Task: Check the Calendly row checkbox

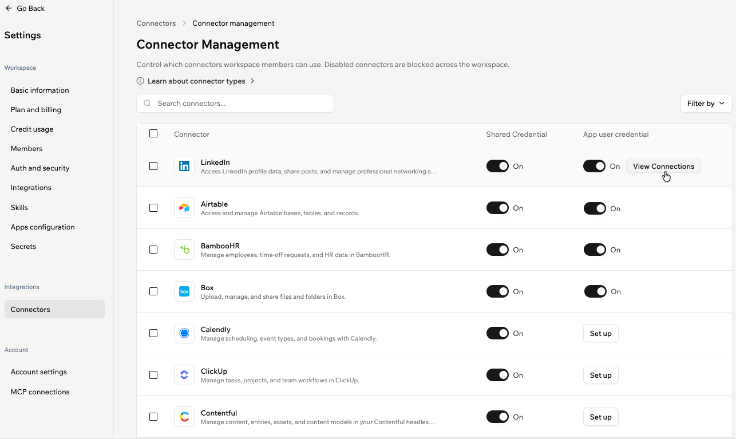Action: pyautogui.click(x=153, y=333)
